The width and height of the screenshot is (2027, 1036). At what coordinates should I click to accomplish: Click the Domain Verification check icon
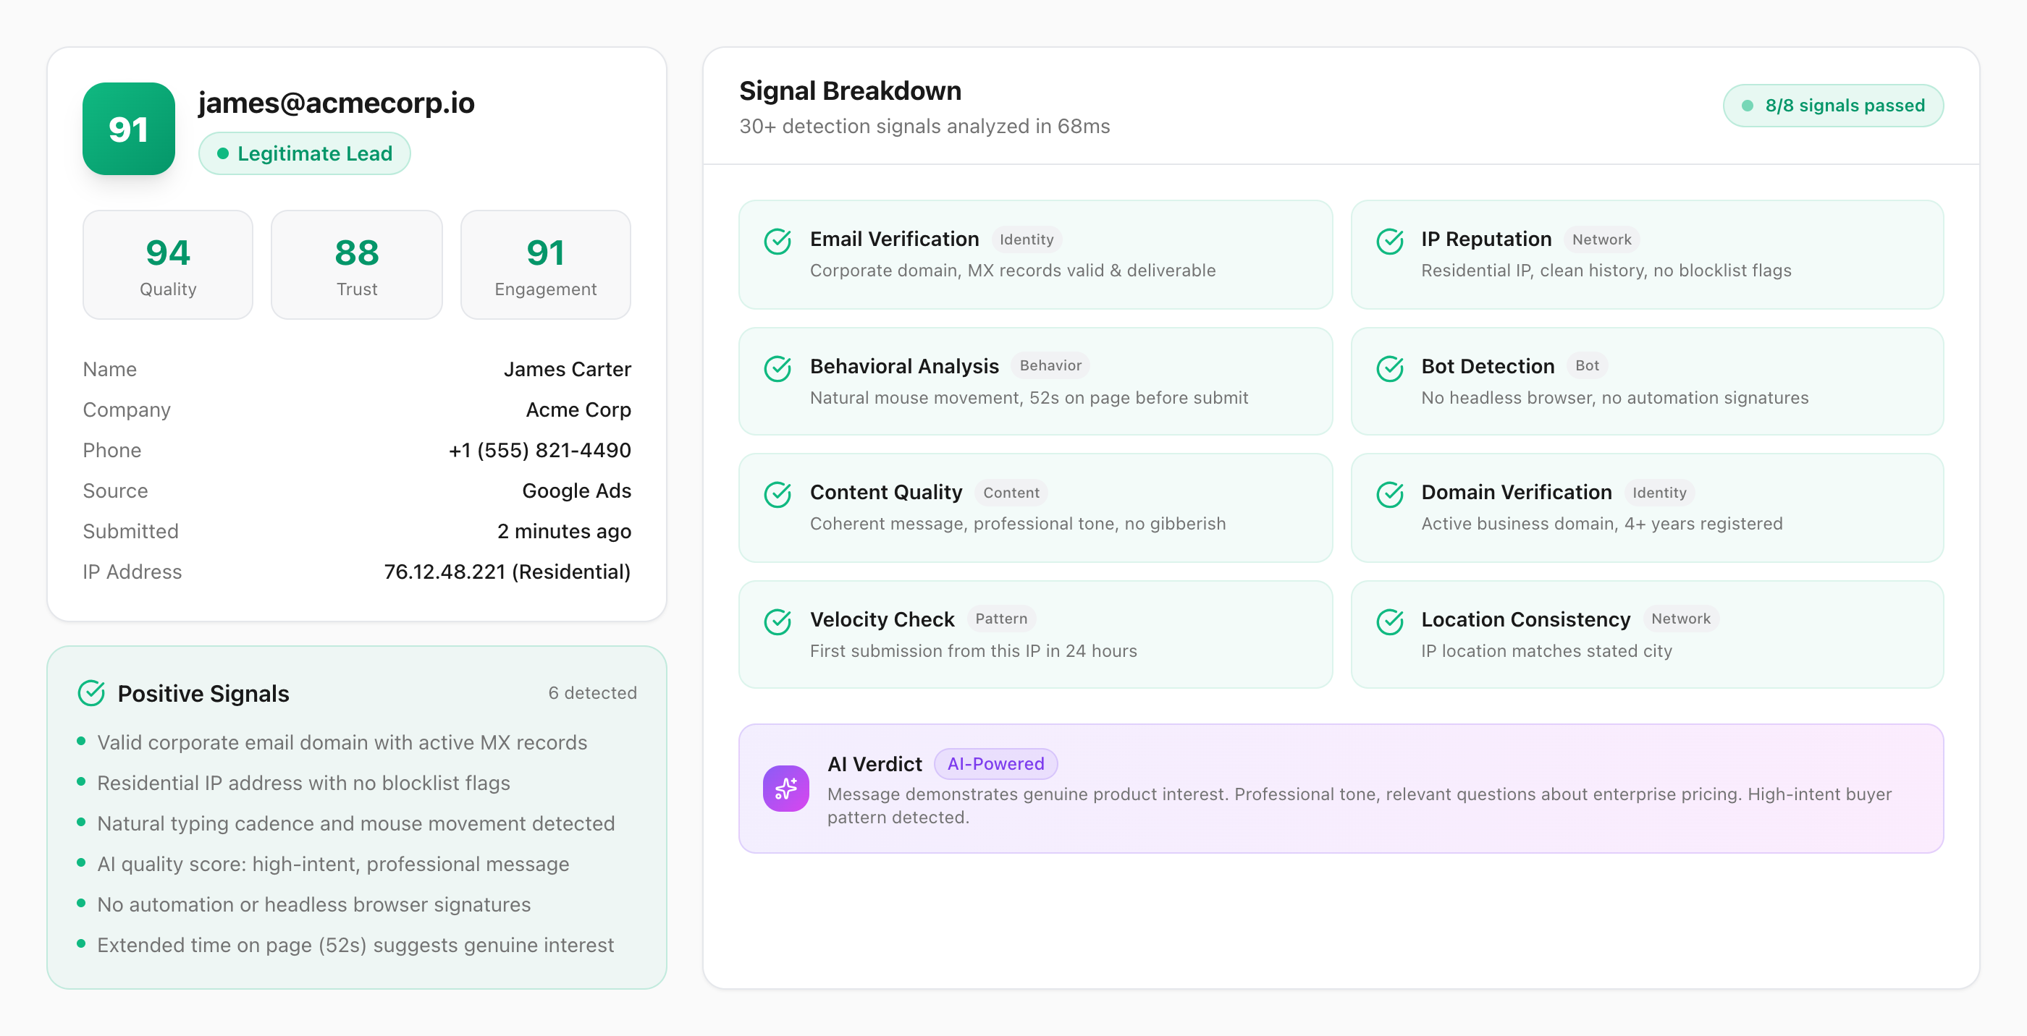(x=1390, y=495)
